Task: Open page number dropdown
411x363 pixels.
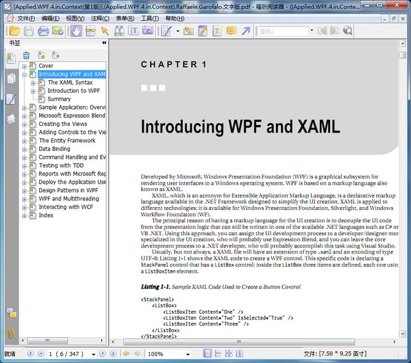Action: point(93,354)
